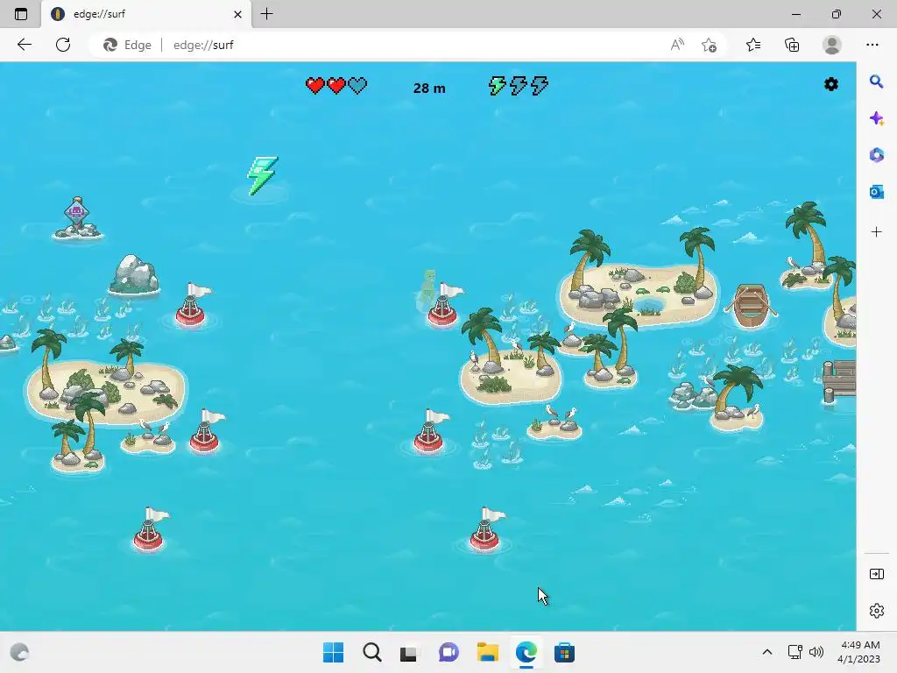Open the volume control in system tray
Viewport: 897px width, 673px height.
pos(816,652)
